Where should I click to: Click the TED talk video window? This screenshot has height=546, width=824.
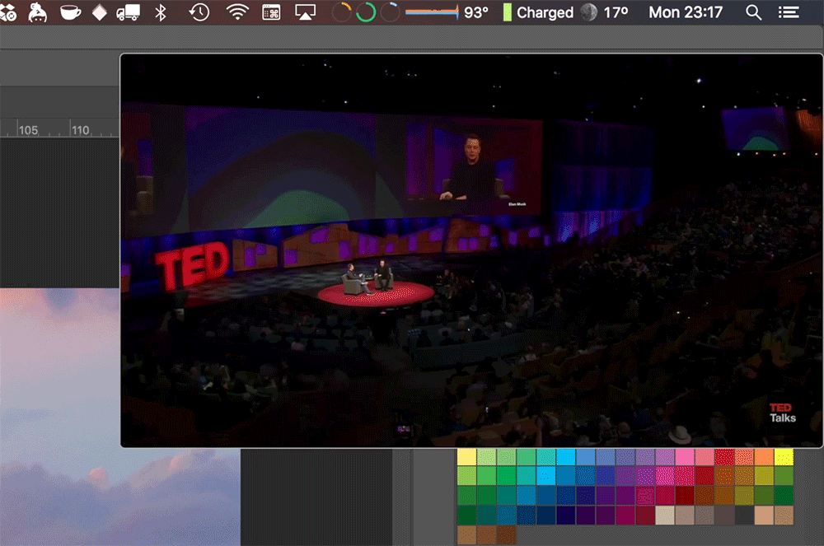tap(471, 250)
